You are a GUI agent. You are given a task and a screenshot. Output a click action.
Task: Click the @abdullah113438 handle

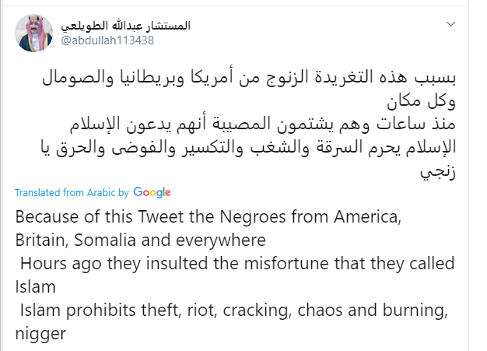(x=107, y=41)
